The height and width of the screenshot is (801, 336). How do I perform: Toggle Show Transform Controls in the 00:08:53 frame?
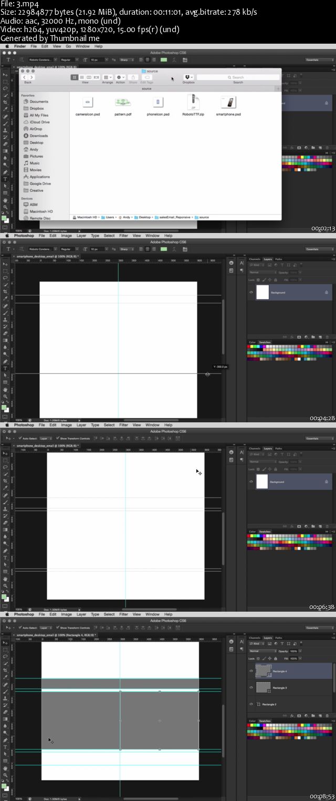(x=58, y=627)
